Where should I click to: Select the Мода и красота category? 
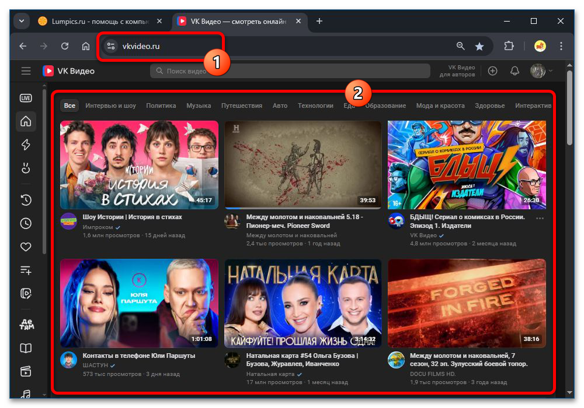click(440, 105)
